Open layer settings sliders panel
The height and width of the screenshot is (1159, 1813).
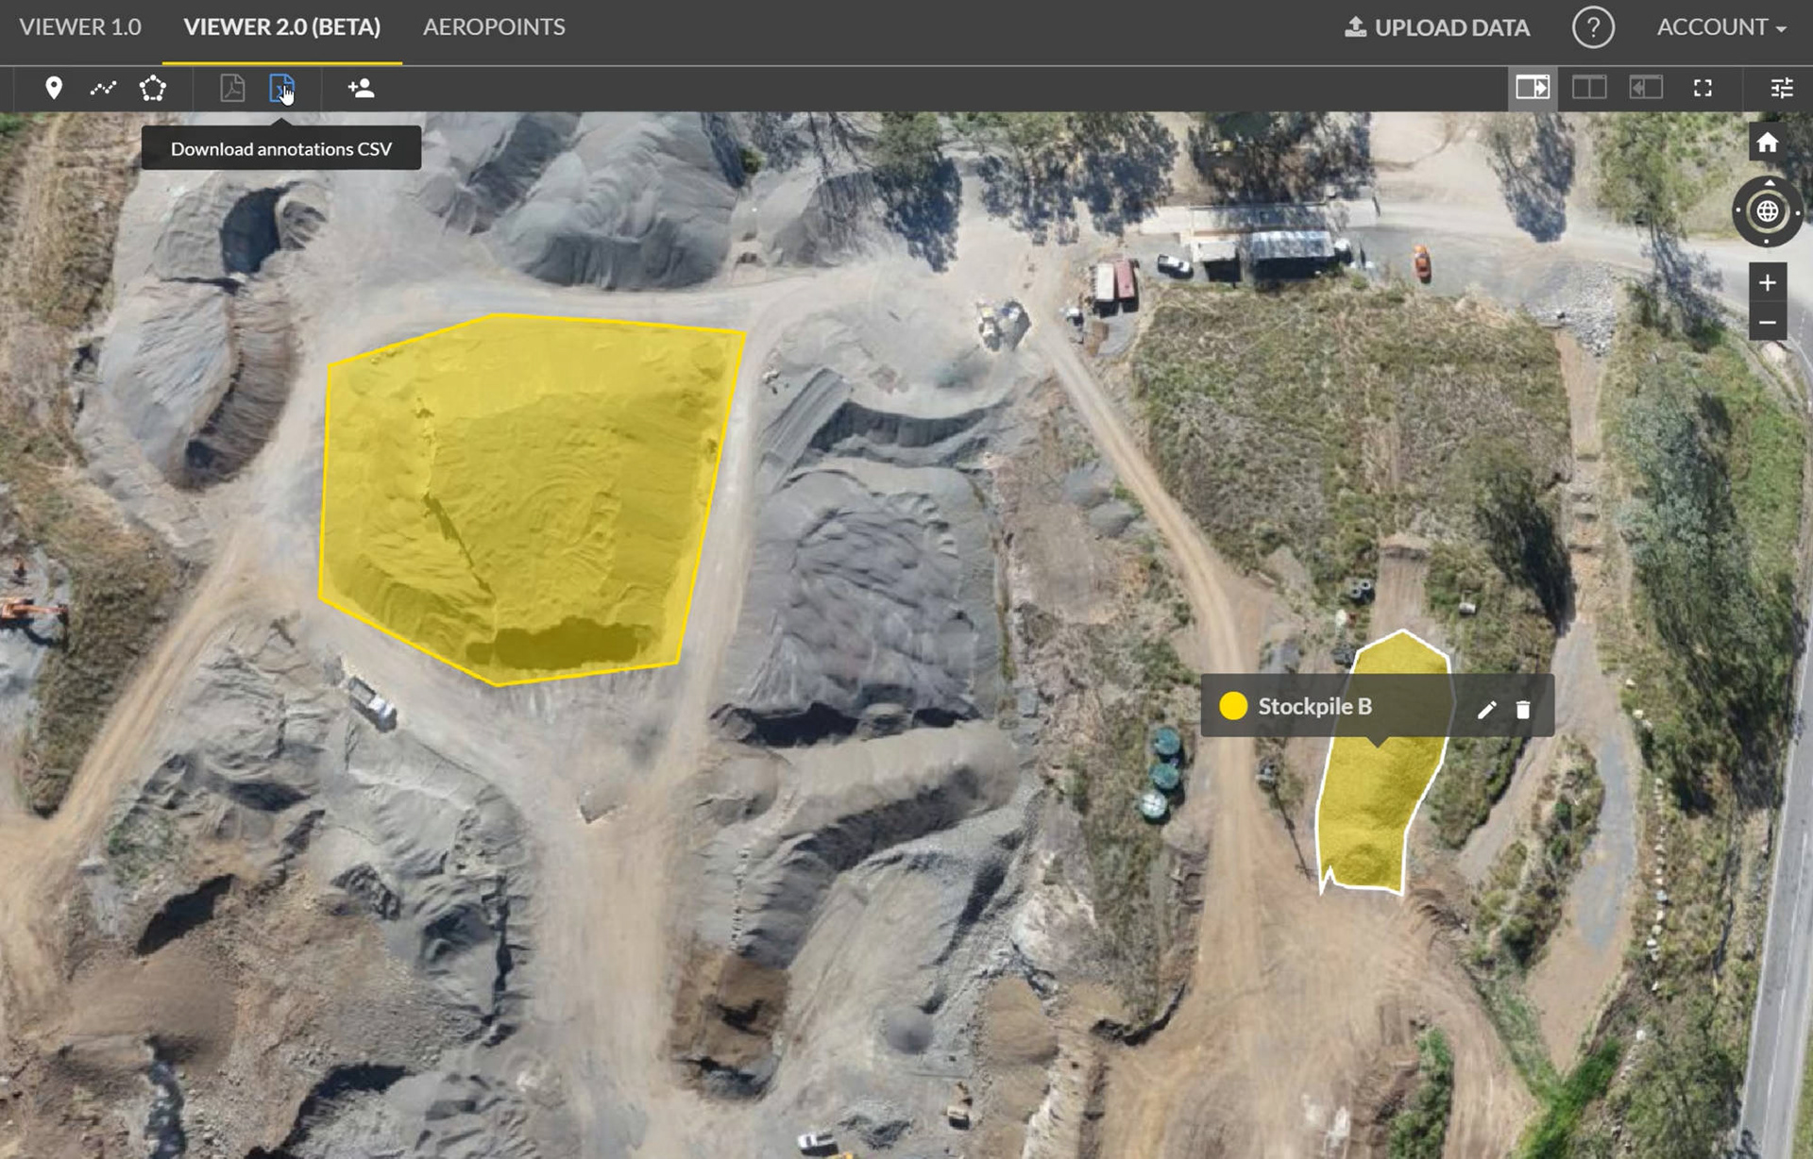point(1782,89)
